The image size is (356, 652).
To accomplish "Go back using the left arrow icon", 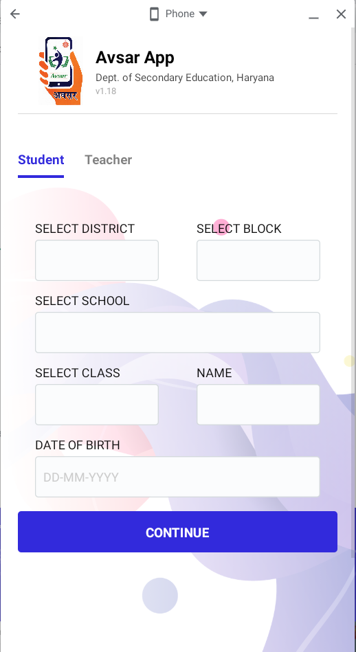I will [x=15, y=14].
